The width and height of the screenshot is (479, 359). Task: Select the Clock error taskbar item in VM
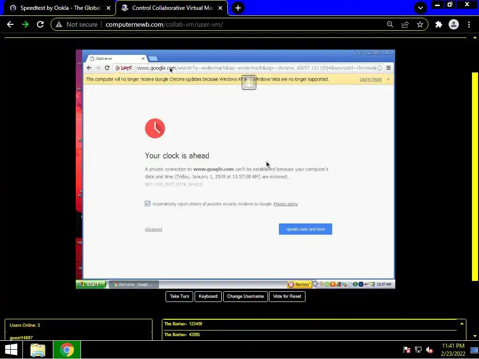134,285
